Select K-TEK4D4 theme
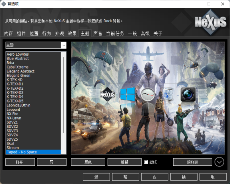Screen dimensions: 230x184 tap(33, 97)
